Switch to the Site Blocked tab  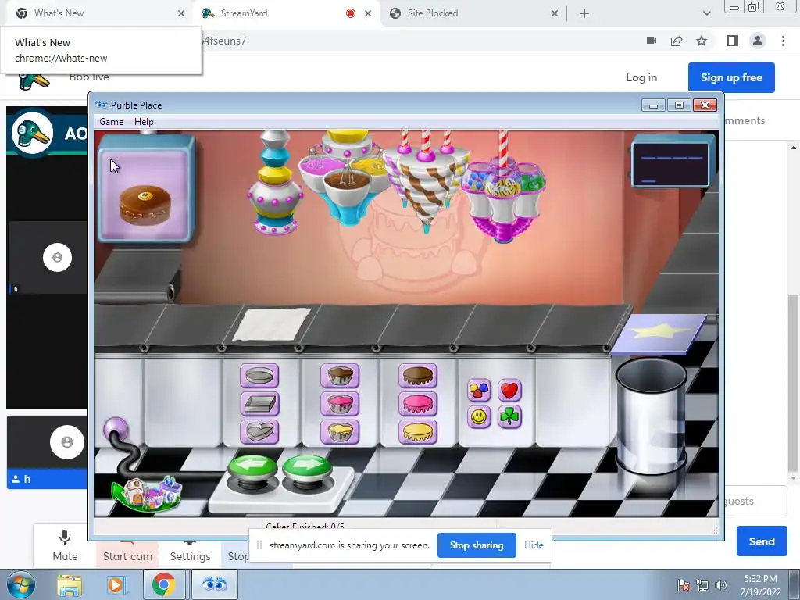472,13
